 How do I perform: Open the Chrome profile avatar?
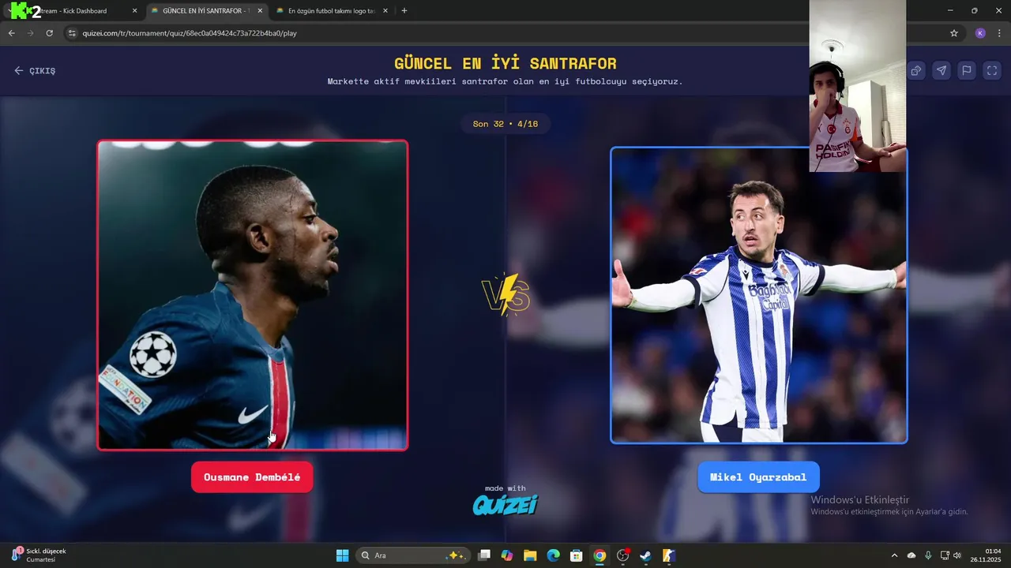(980, 33)
